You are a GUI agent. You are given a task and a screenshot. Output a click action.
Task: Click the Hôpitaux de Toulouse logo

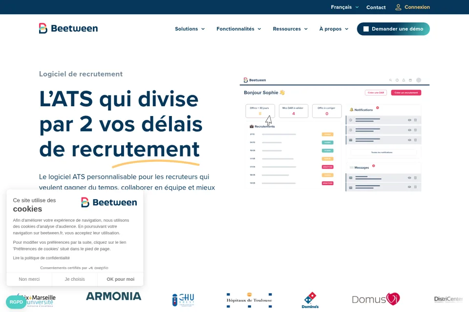click(x=249, y=300)
